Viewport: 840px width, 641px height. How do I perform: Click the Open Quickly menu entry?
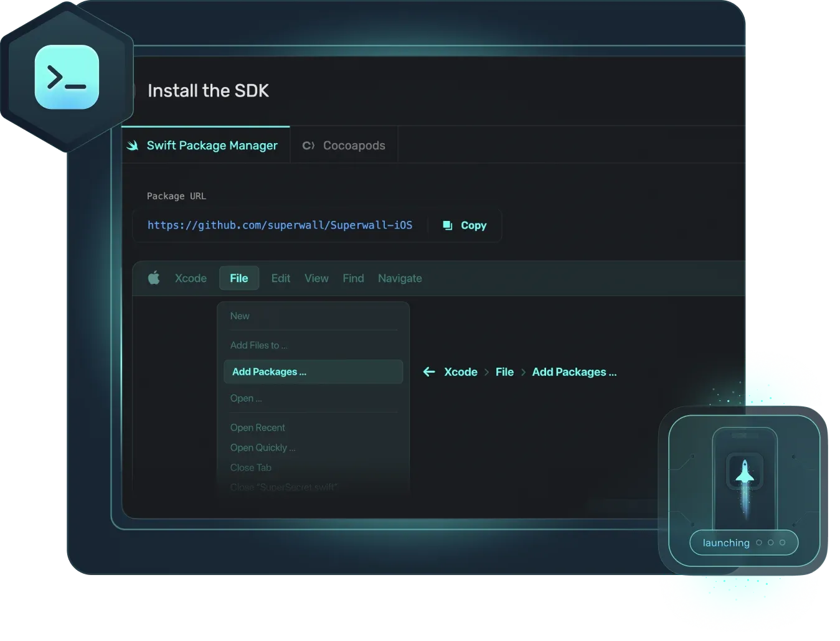point(262,447)
